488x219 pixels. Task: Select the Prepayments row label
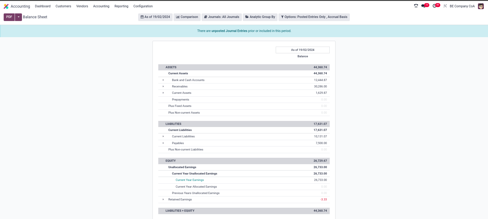click(x=181, y=100)
